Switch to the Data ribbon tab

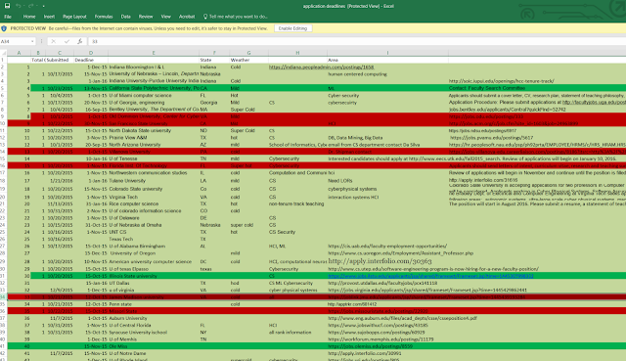pos(126,17)
